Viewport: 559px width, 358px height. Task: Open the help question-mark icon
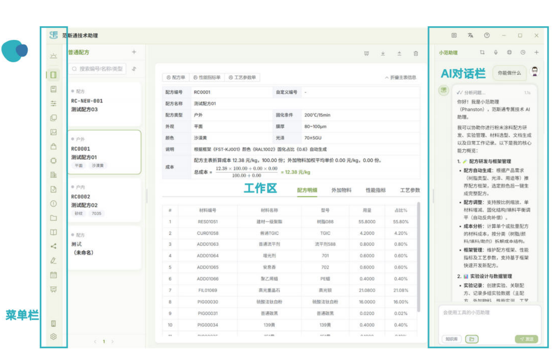pos(487,36)
